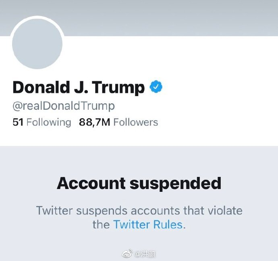Click the "Account suspended" heading
The image size is (278, 261).
139,183
